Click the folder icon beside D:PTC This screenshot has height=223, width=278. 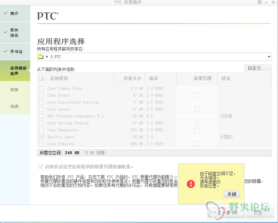pyautogui.click(x=41, y=57)
